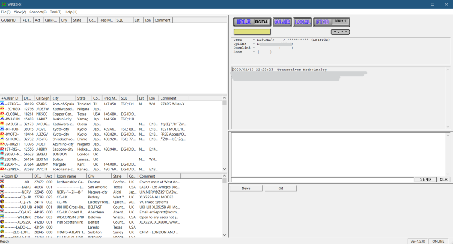Click the room icon for CQ-UK2 room
Screen dimensions: 453x244
tap(2, 212)
